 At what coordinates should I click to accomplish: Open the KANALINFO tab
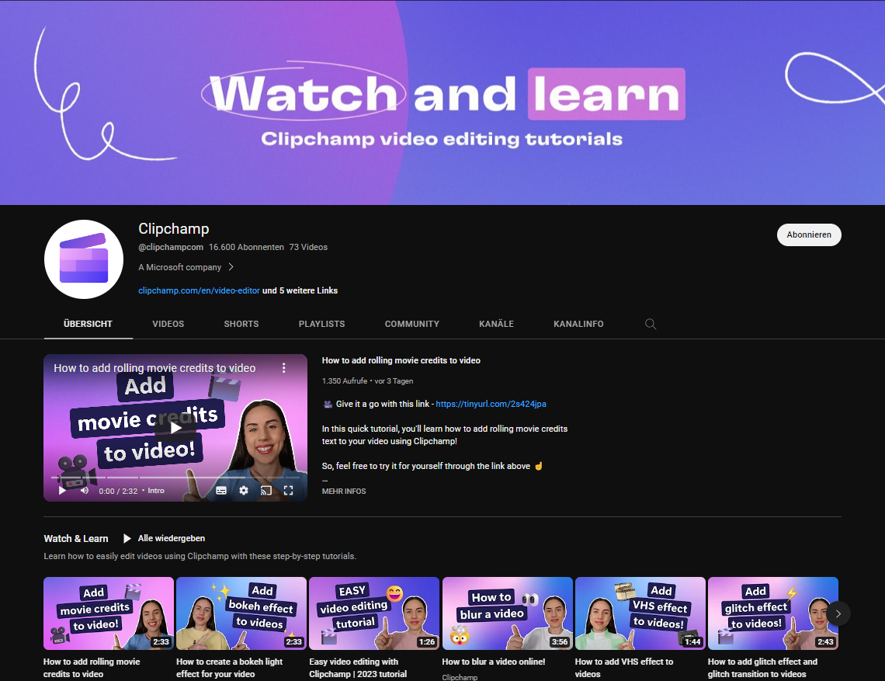tap(578, 324)
